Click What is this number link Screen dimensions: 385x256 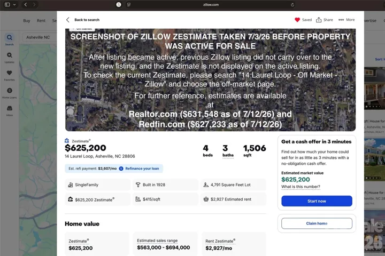(x=301, y=187)
